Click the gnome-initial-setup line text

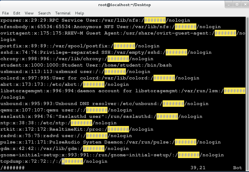click(x=112, y=155)
